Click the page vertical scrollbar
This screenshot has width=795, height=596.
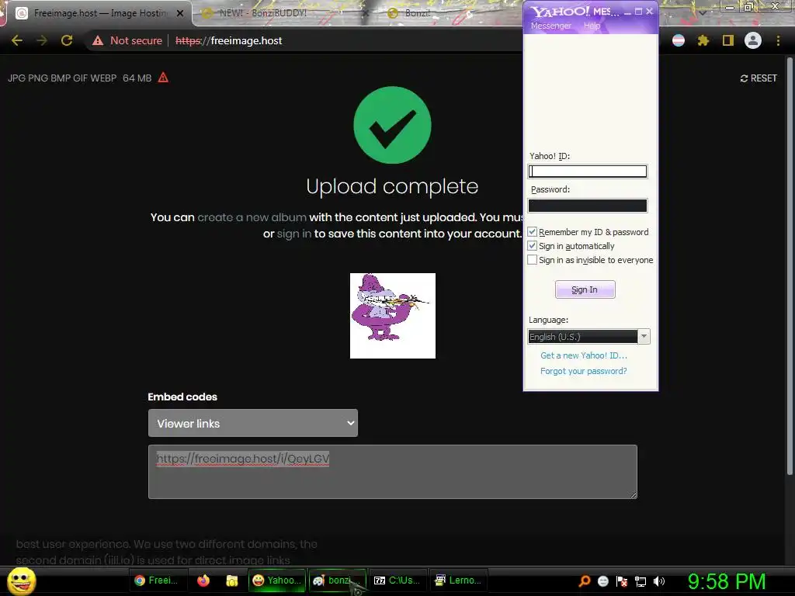click(x=790, y=266)
